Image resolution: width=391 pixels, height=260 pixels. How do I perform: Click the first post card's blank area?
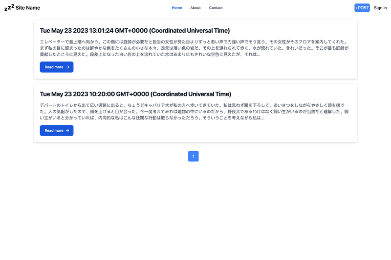pyautogui.click(x=215, y=67)
